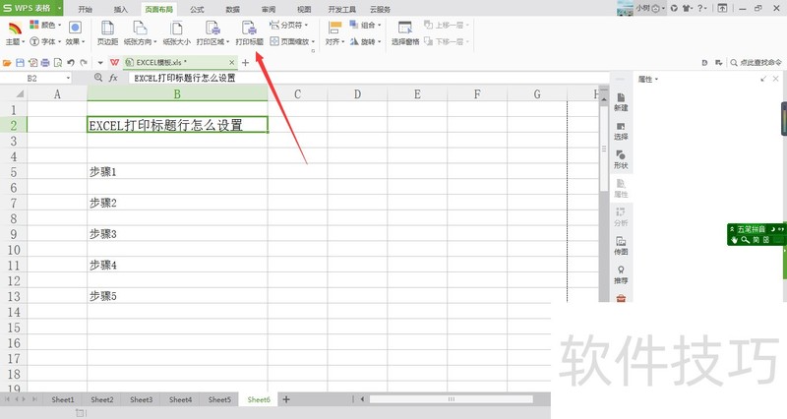
Task: Click the vertical scrollbar thumb
Action: tap(604, 149)
